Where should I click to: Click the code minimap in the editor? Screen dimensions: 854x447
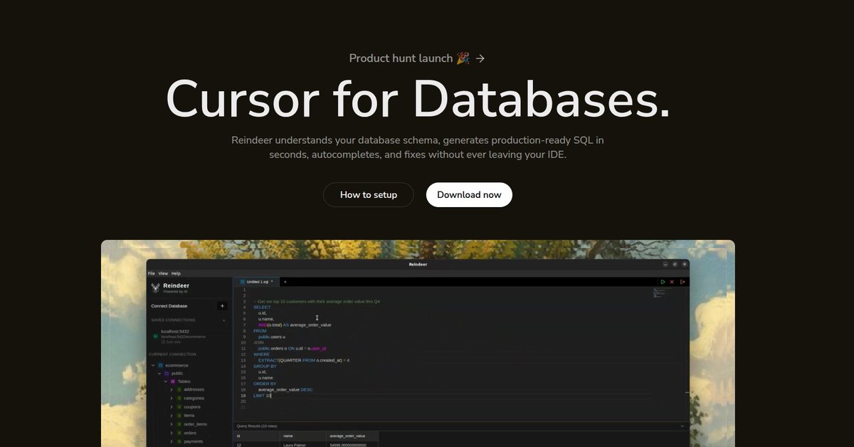click(x=658, y=293)
